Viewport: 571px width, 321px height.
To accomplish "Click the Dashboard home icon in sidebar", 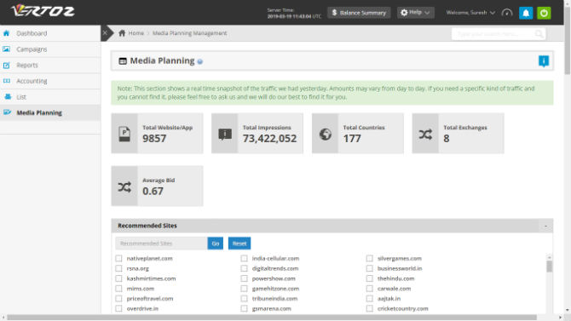I will coord(7,33).
